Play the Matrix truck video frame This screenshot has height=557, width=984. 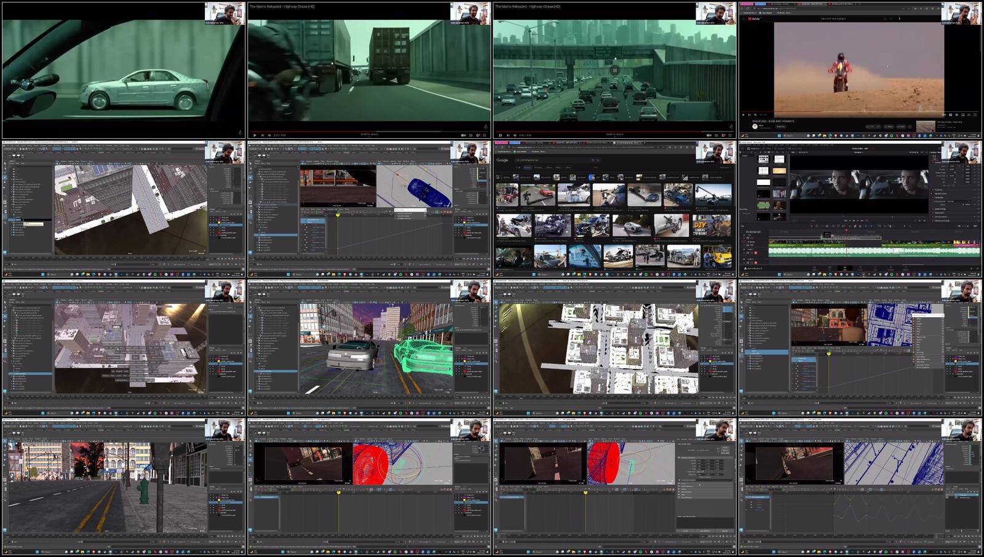(x=255, y=135)
